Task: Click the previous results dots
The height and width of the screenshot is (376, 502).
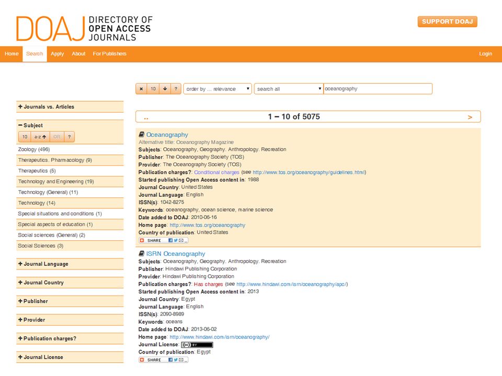Action: 146,119
